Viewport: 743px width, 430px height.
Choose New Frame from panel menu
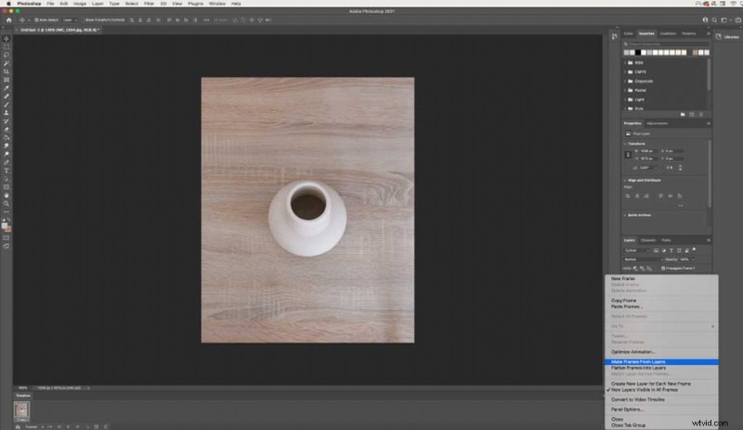tap(661, 279)
